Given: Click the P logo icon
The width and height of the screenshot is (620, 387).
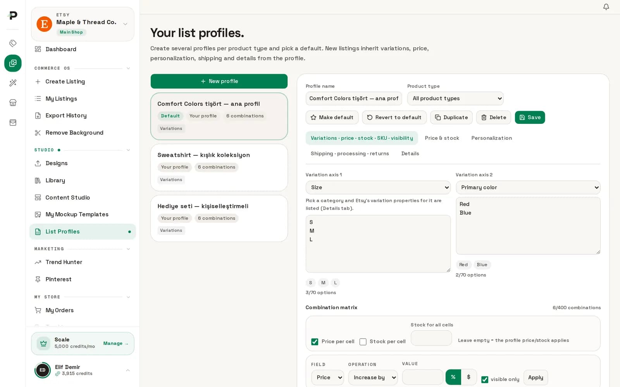Looking at the screenshot, I should [x=13, y=15].
